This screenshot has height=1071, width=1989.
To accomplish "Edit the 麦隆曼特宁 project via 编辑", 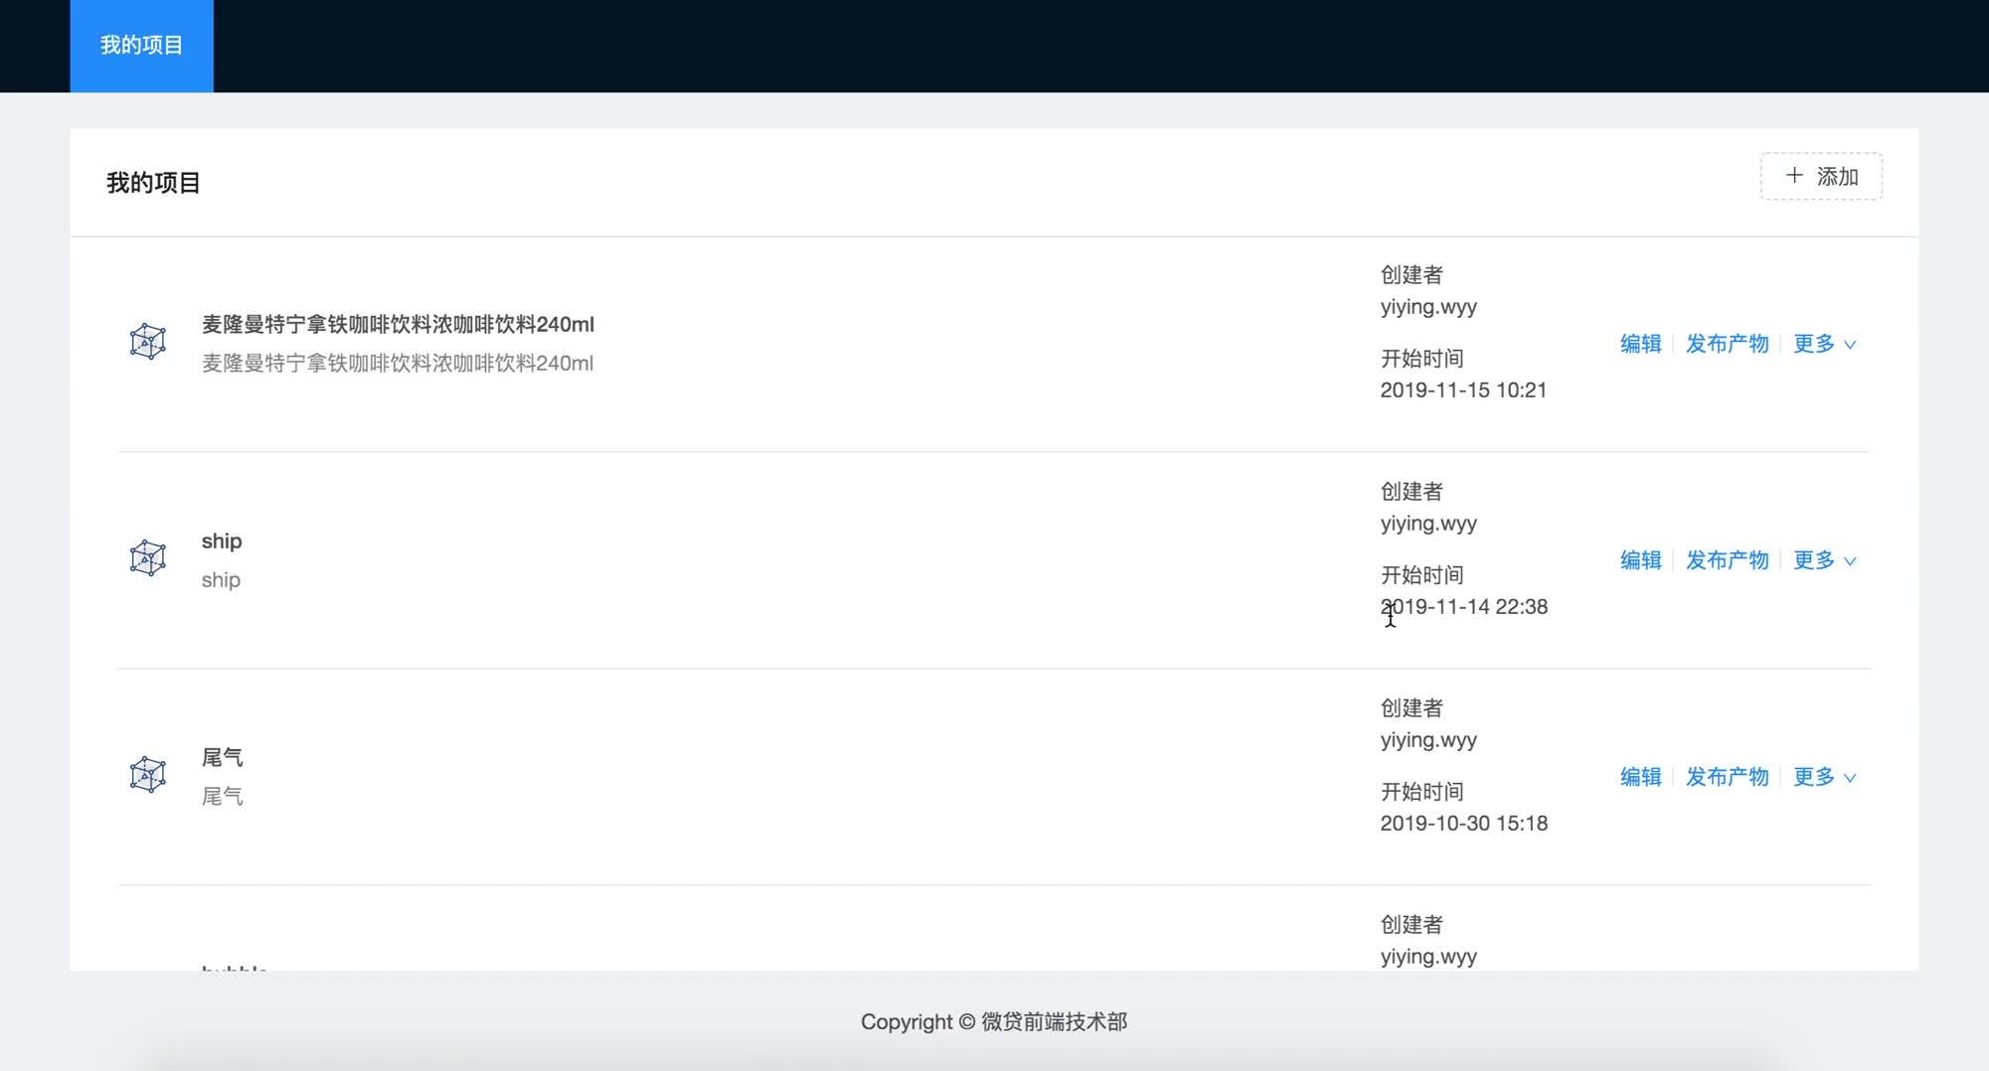I will tap(1641, 344).
